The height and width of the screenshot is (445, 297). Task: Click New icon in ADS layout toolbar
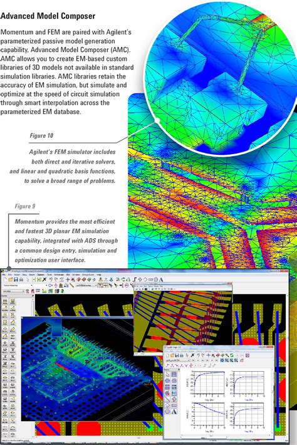click(x=6, y=280)
